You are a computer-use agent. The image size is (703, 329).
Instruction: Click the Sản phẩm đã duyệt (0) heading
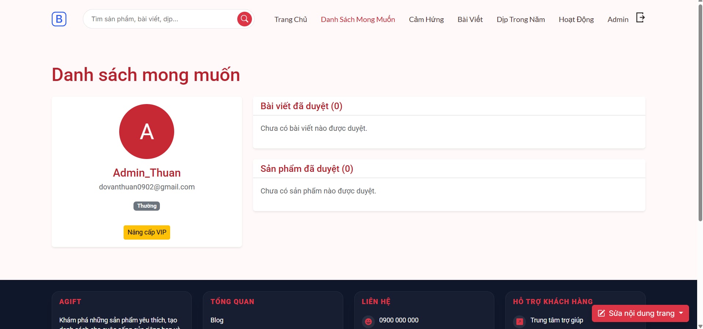pyautogui.click(x=307, y=169)
